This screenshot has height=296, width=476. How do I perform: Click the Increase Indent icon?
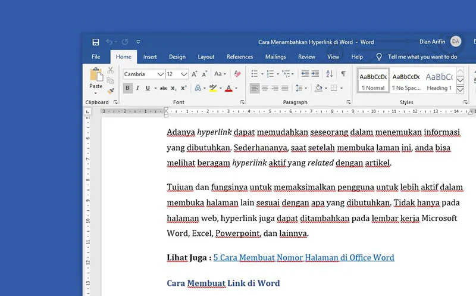(x=315, y=74)
